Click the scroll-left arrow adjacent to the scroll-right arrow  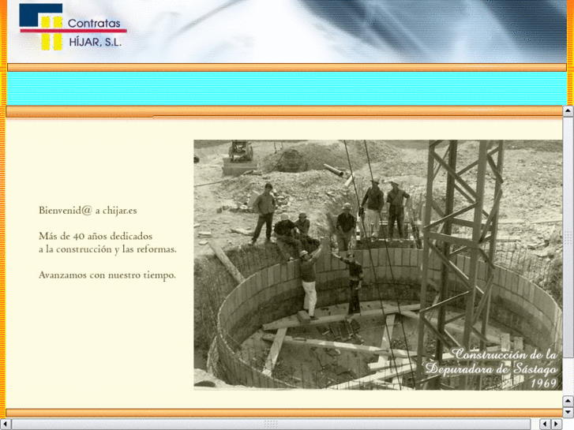[x=546, y=424]
